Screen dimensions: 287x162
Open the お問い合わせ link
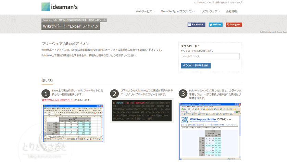click(221, 2)
